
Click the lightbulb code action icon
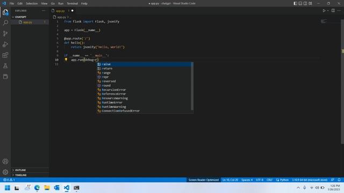(x=66, y=60)
